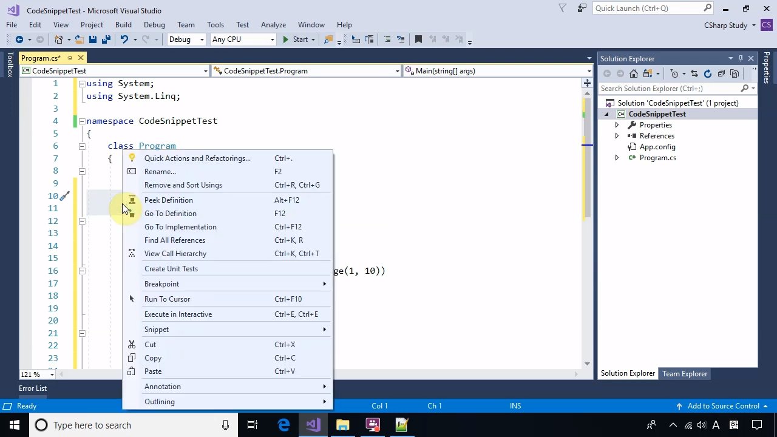This screenshot has width=777, height=437.
Task: Click the feedback icon in title bar
Action: pyautogui.click(x=582, y=8)
